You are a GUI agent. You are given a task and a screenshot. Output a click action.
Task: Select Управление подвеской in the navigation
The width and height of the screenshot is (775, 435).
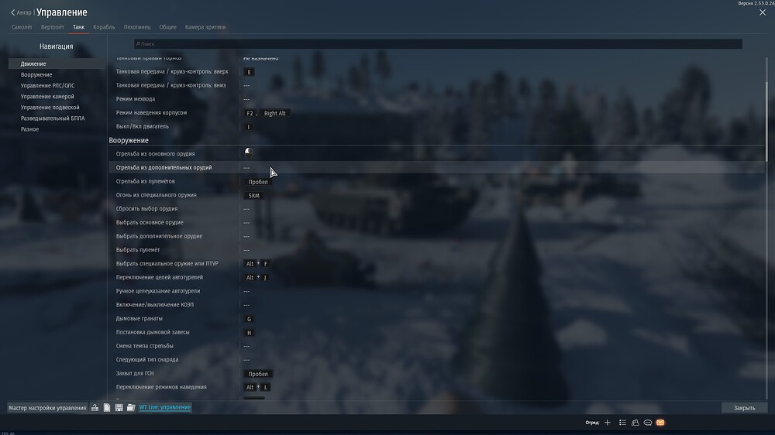coord(57,107)
